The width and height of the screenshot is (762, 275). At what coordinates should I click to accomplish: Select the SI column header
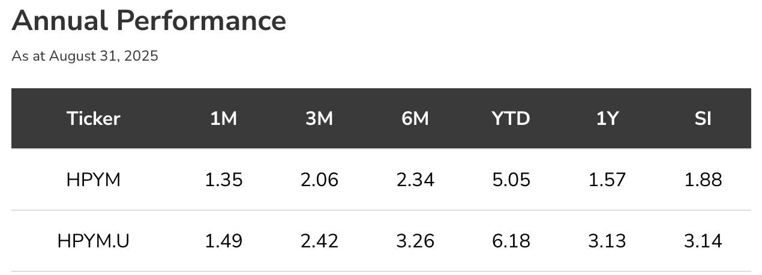coord(703,119)
